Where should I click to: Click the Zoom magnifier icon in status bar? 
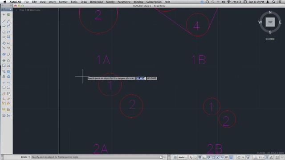click(x=244, y=157)
